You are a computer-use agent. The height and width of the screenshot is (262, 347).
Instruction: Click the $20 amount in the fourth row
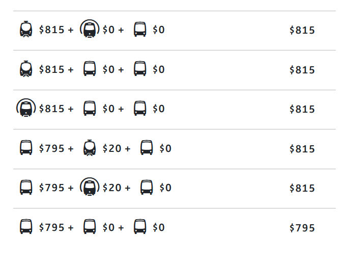coord(111,148)
